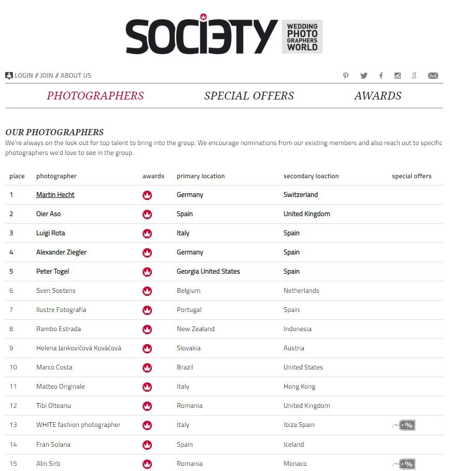Image resolution: width=450 pixels, height=471 pixels.
Task: Click the Join link
Action: [47, 76]
